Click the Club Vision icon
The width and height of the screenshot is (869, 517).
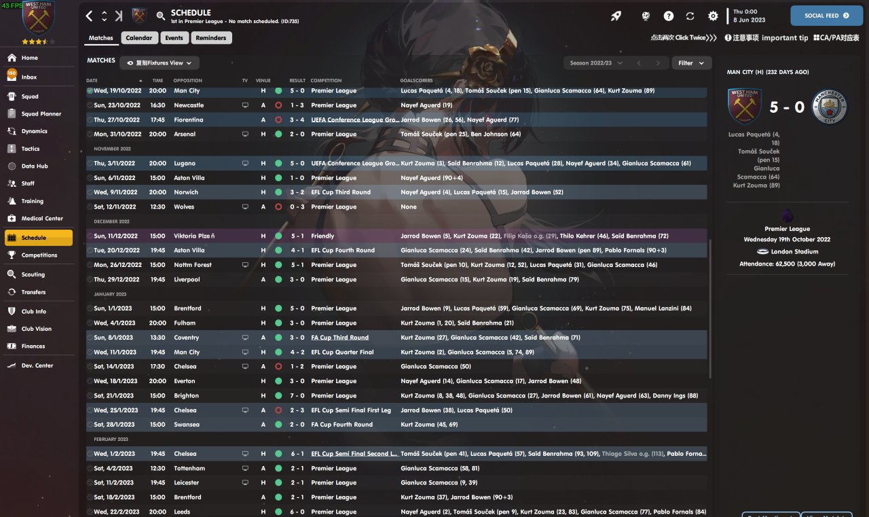11,329
